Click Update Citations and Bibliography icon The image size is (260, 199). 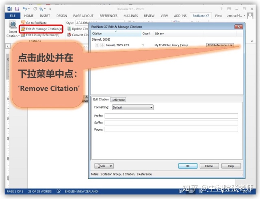(69, 29)
